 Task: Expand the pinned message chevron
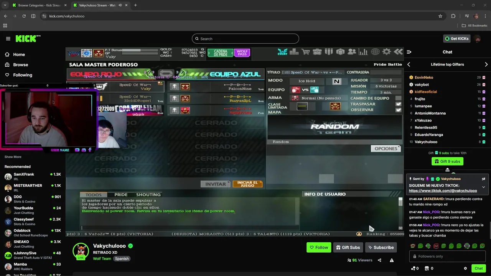[x=483, y=187]
